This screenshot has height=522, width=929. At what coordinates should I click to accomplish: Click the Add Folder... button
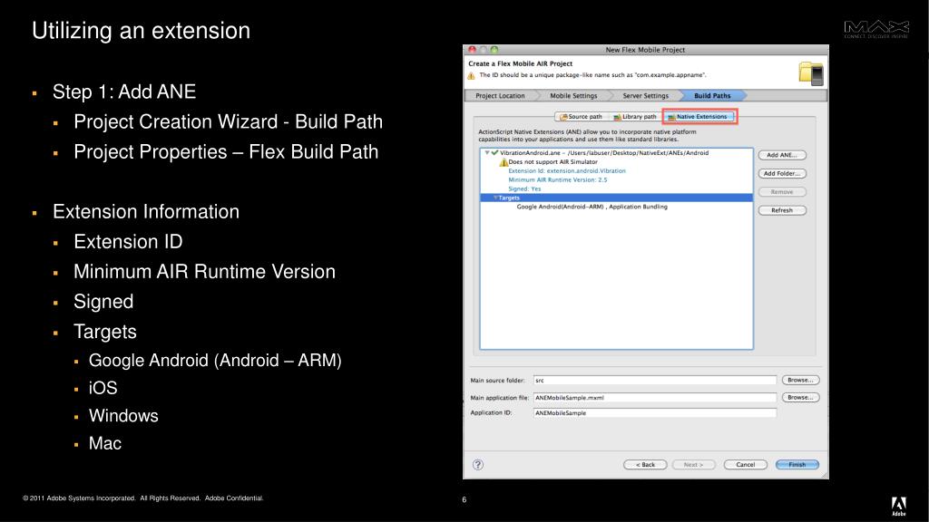(x=782, y=173)
